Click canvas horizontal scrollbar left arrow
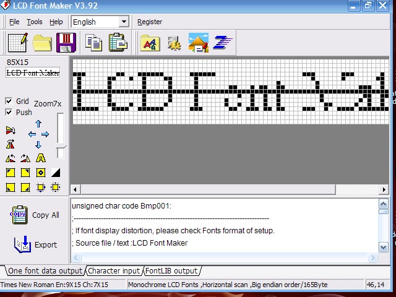This screenshot has height=297, width=396. 75,189
